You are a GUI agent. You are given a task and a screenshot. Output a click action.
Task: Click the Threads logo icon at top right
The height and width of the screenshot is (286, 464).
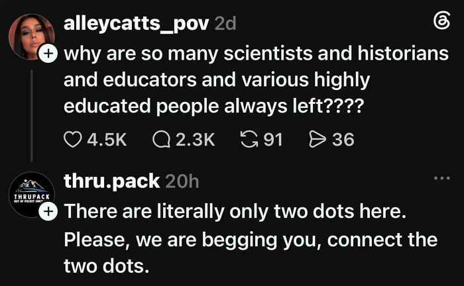pos(442,21)
